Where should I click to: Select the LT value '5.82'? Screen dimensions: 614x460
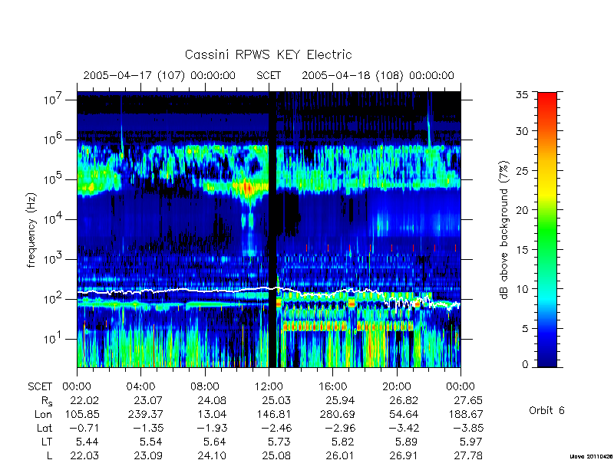coord(342,442)
